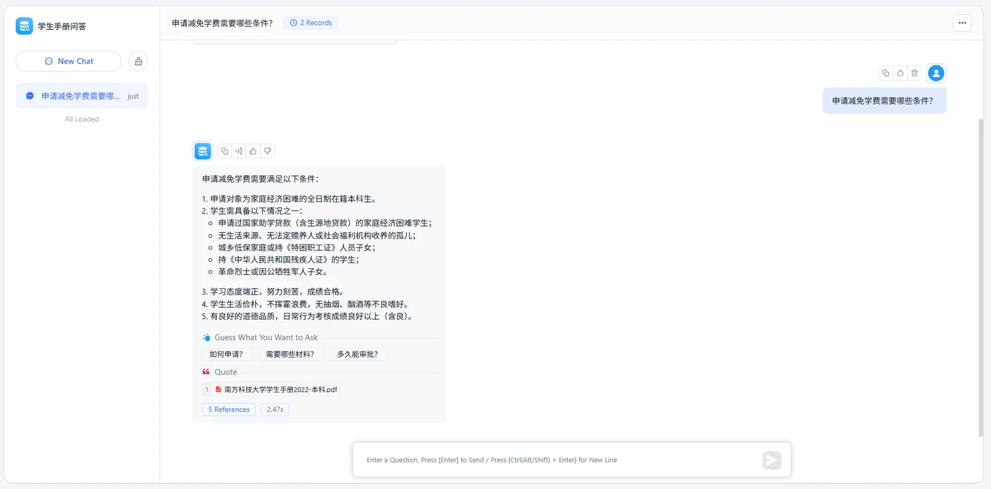Click the All Loaded label in the sidebar
This screenshot has width=991, height=489.
82,119
